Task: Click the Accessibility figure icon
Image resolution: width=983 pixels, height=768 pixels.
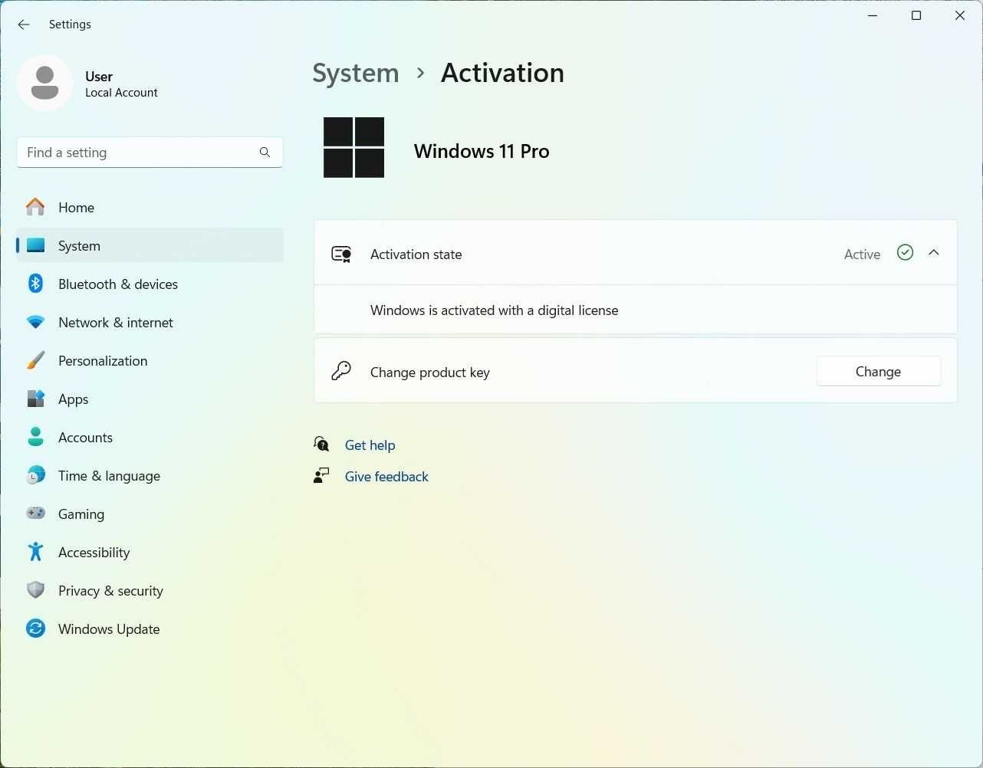Action: [x=35, y=552]
